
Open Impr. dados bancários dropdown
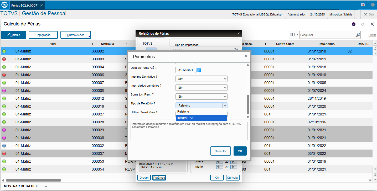click(x=225, y=88)
